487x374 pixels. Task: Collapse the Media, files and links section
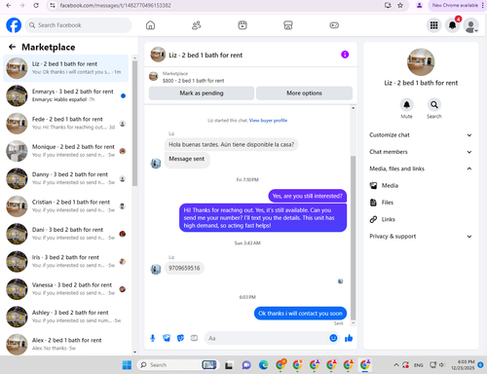click(421, 168)
